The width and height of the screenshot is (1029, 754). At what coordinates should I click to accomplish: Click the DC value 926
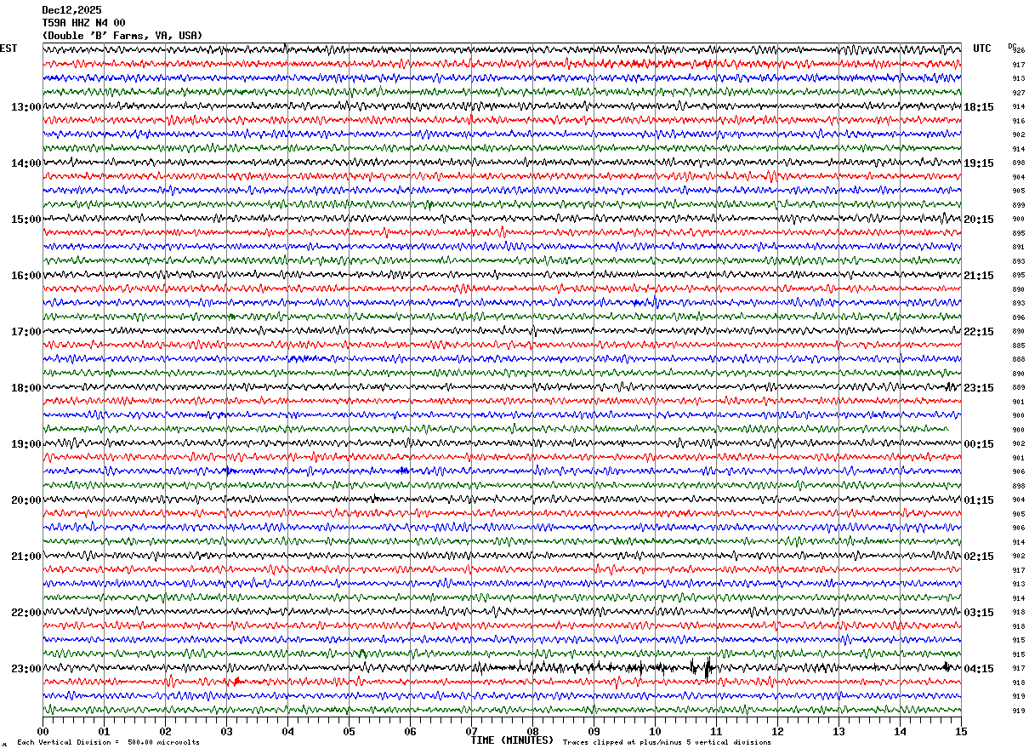[1019, 50]
